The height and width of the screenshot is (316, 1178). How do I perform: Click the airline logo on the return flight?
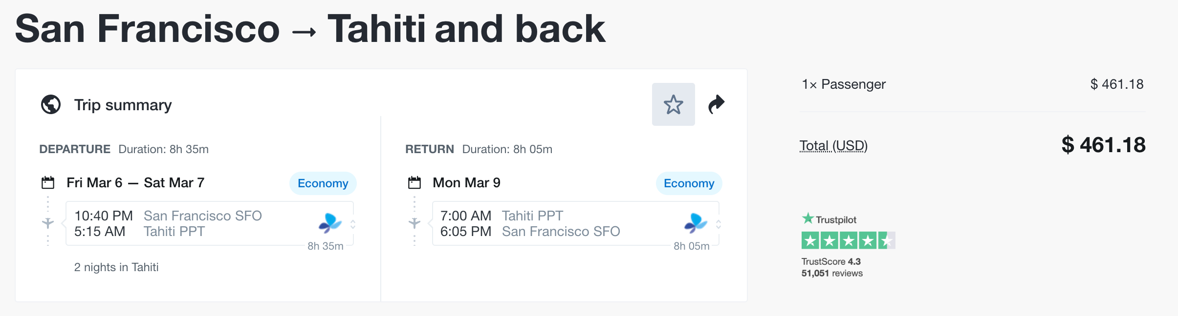pos(696,223)
